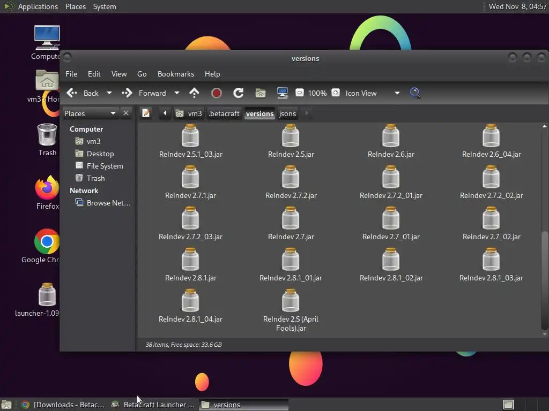Select the ReIndev 2.7.2.jar file
Viewport: 549px width, 411px height.
pos(291,182)
